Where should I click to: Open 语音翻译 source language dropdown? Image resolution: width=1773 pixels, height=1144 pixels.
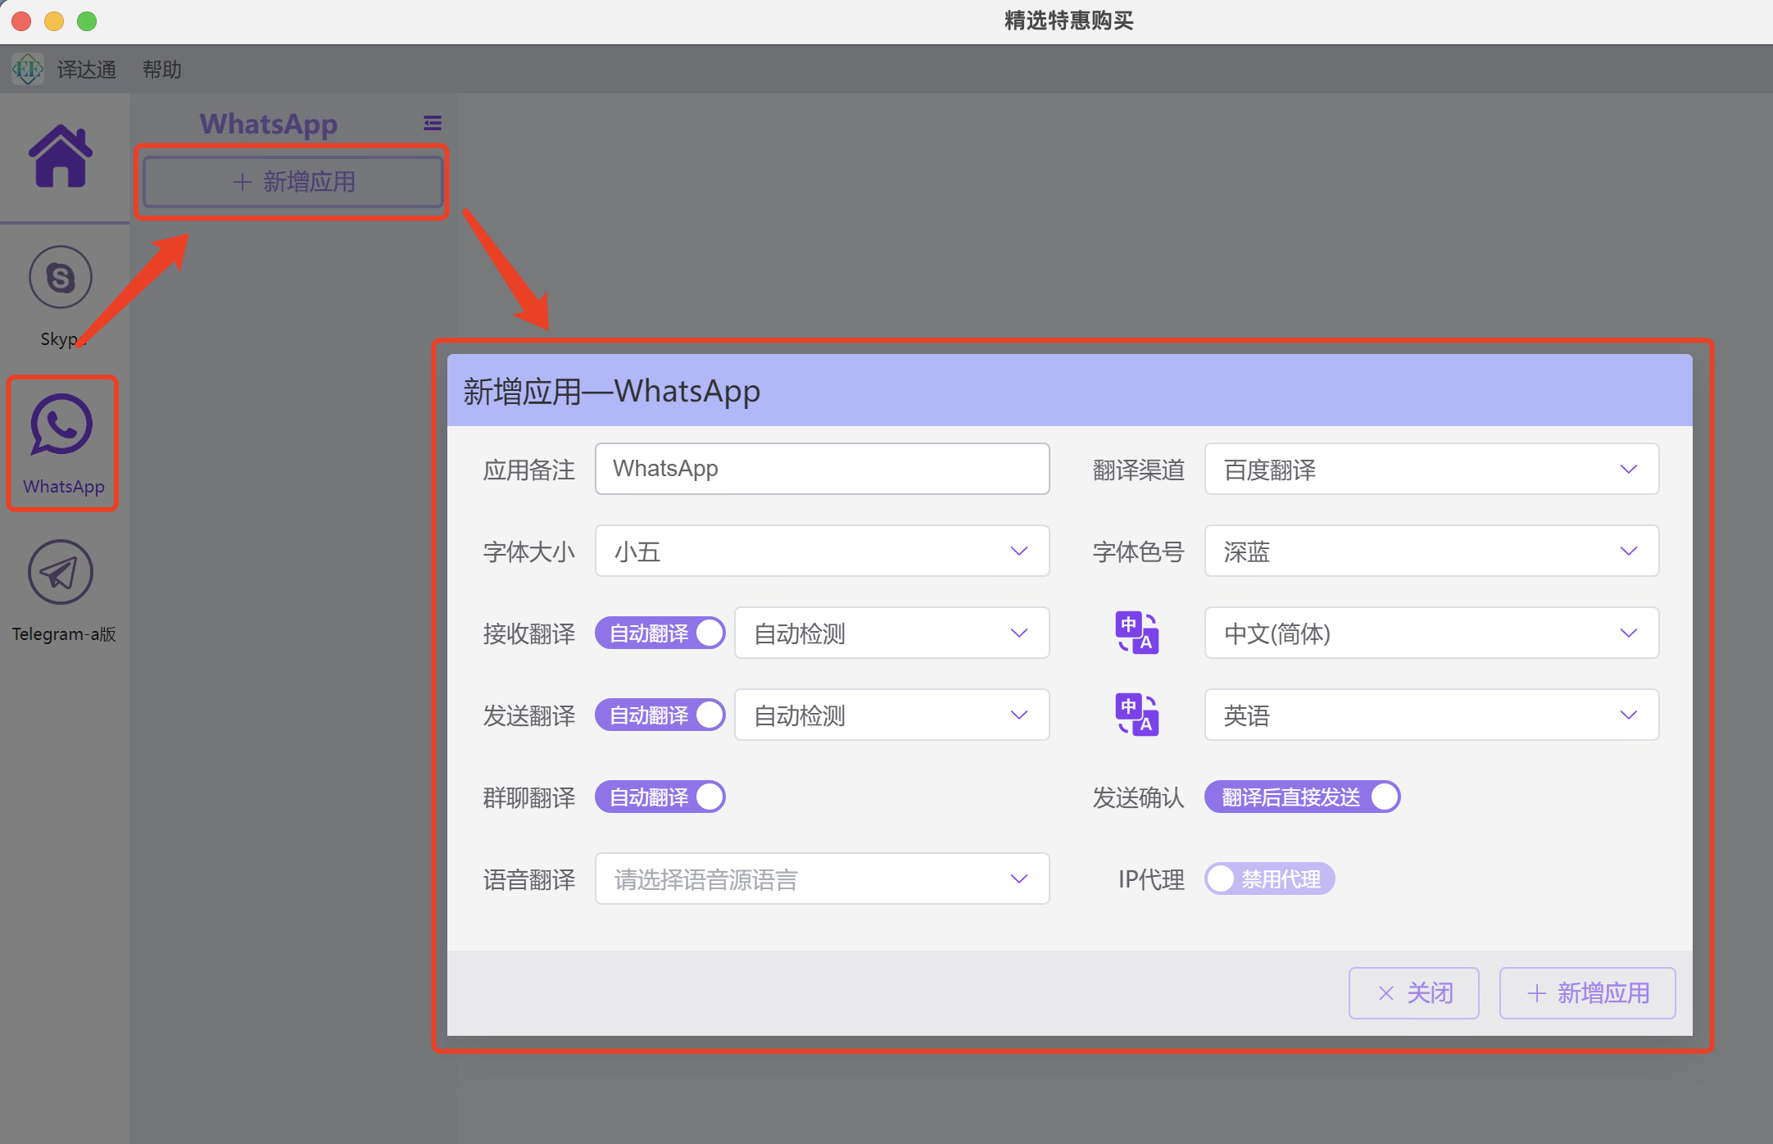coord(821,878)
